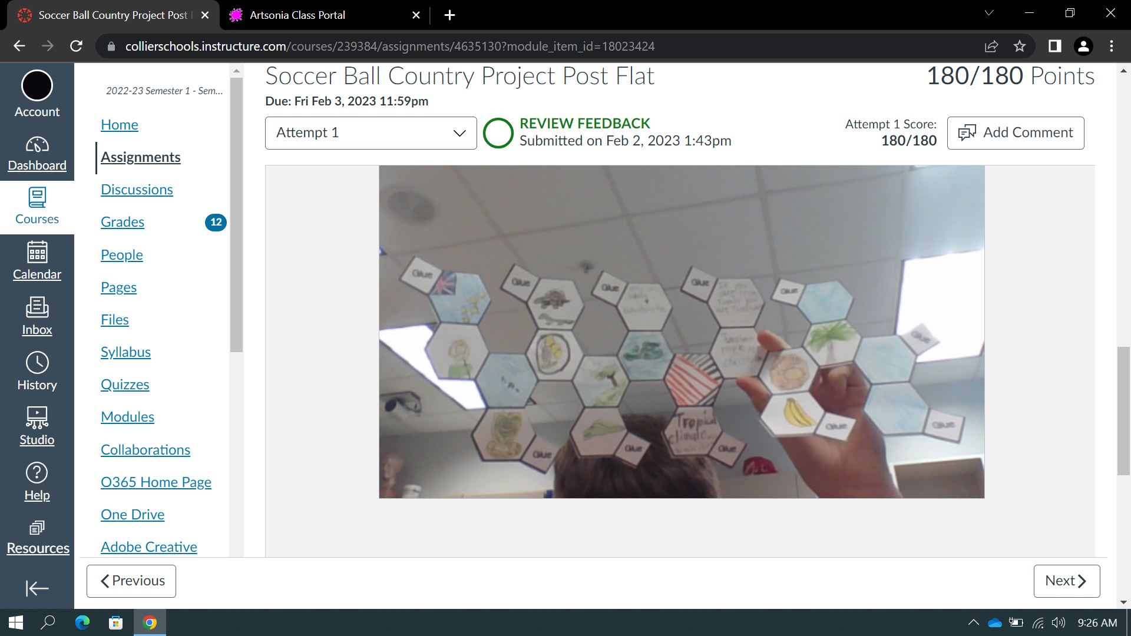Open the History clock icon
The width and height of the screenshot is (1131, 636).
point(37,363)
